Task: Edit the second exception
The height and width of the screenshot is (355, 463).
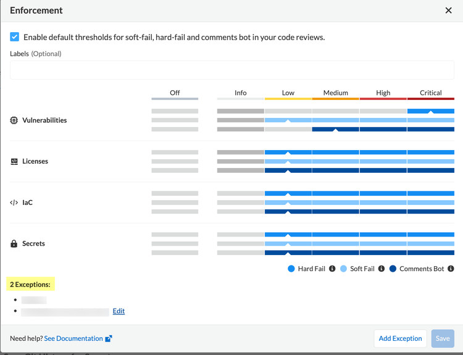Action: pyautogui.click(x=119, y=311)
